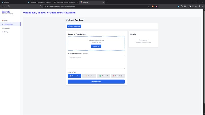Click the Upload Content sidebar icon

pyautogui.click(x=3, y=24)
